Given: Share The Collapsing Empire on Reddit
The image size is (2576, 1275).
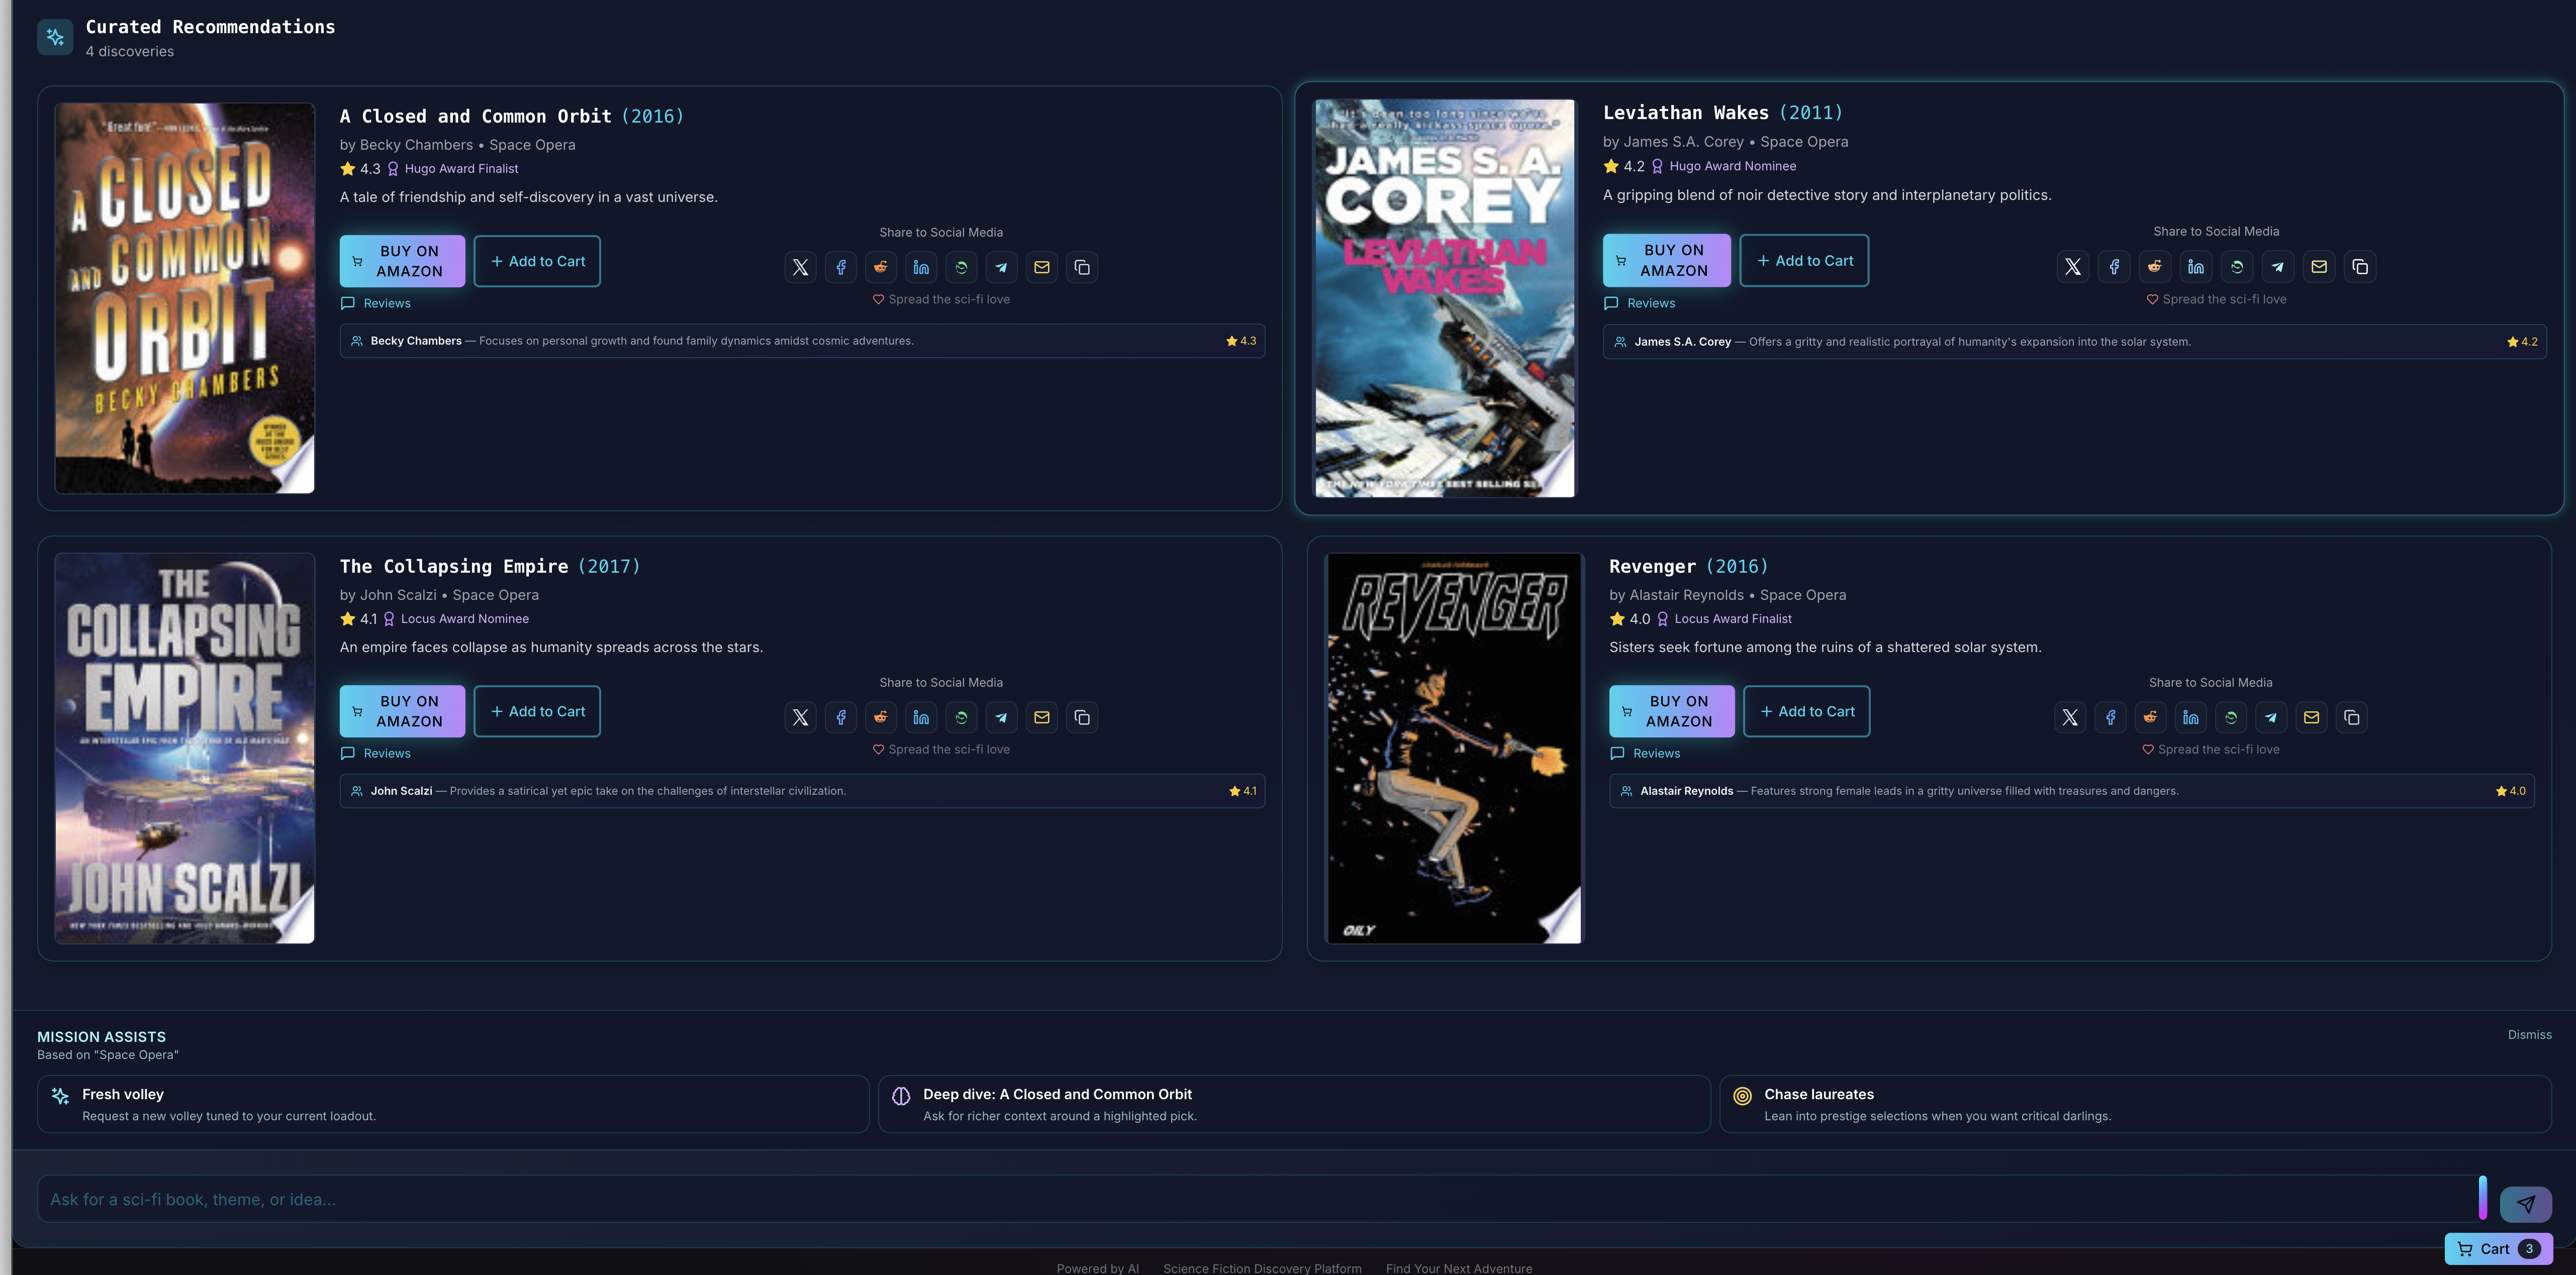Looking at the screenshot, I should click(x=881, y=717).
